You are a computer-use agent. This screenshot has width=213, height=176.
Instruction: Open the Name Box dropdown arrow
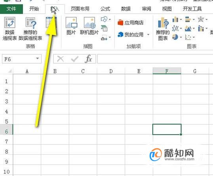pyautogui.click(x=37, y=59)
